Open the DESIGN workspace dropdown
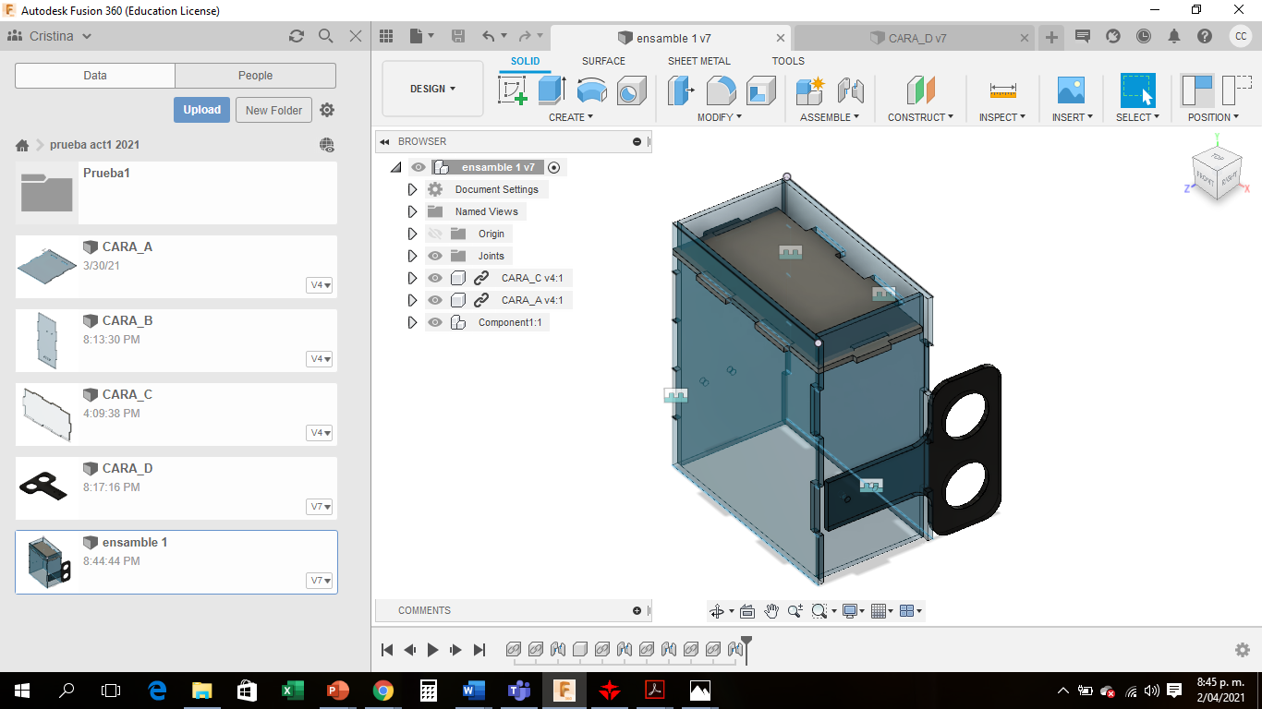 tap(432, 89)
